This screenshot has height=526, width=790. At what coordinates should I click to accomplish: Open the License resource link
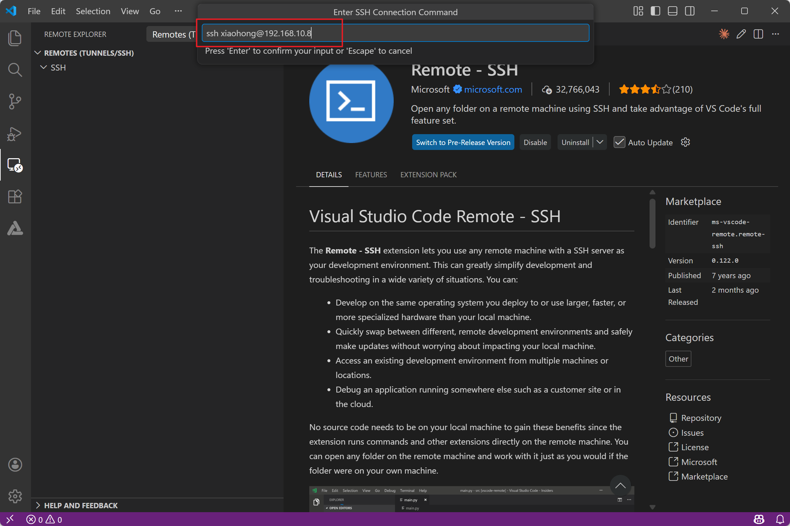point(695,447)
